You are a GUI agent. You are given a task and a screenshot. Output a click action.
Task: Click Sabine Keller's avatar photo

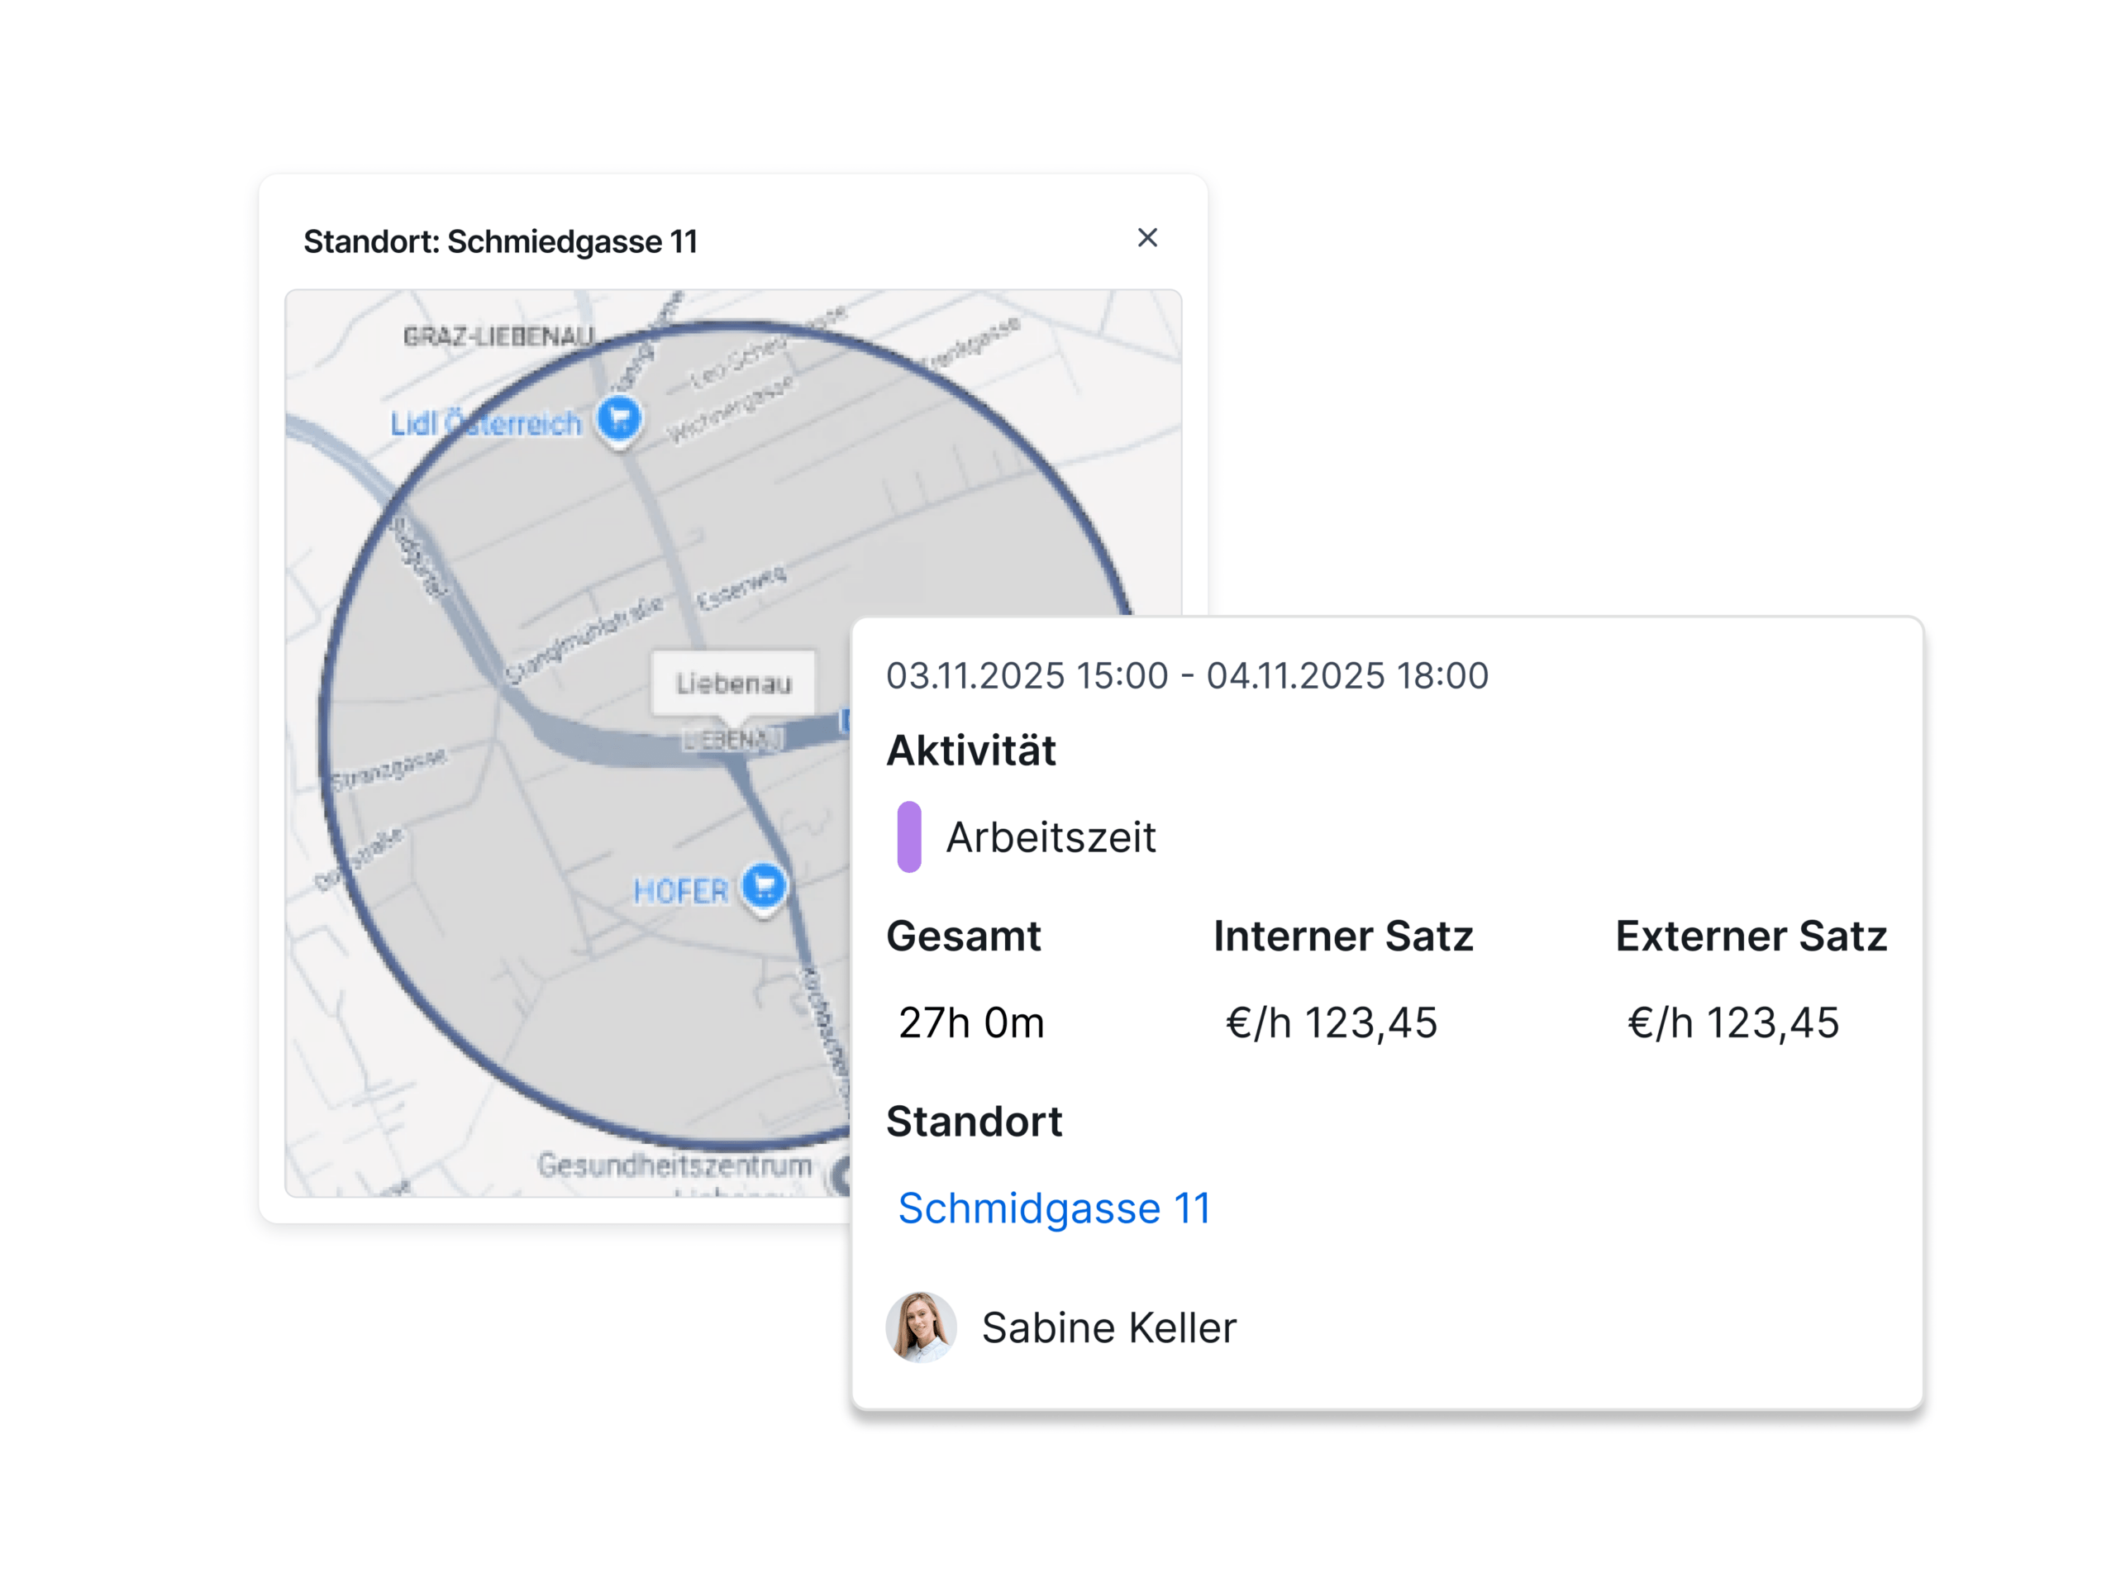pos(920,1327)
